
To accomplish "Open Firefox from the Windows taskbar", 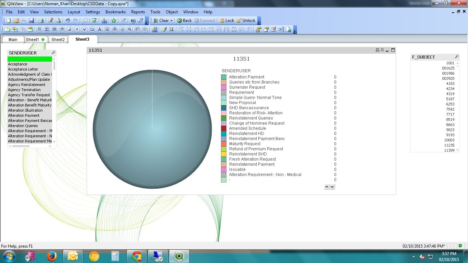I will (x=51, y=256).
